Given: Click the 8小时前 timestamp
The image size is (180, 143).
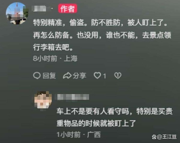Looking at the screenshot, I should click(45, 59).
